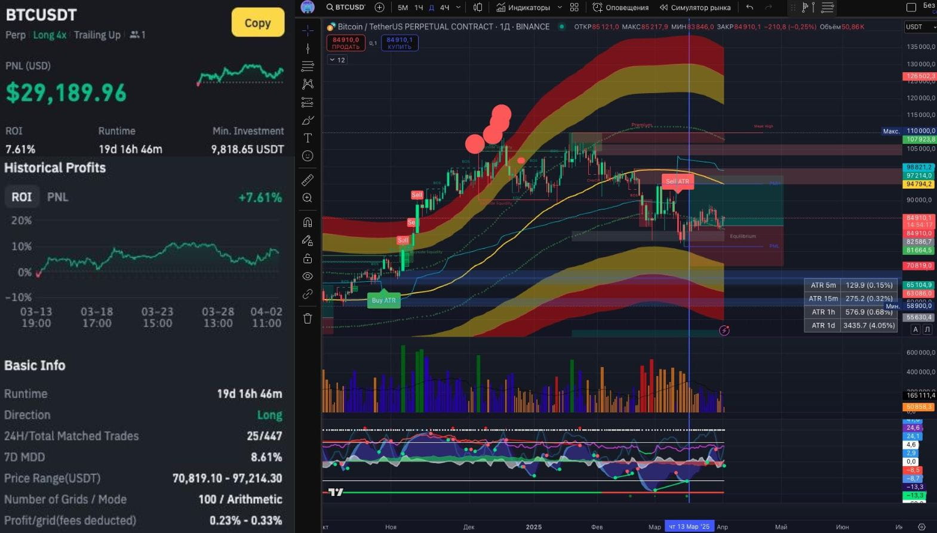
Task: Open the Индикаторы indicators dialog
Action: point(523,7)
